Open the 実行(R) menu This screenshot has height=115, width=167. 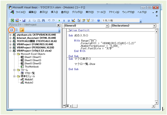coord(89,12)
